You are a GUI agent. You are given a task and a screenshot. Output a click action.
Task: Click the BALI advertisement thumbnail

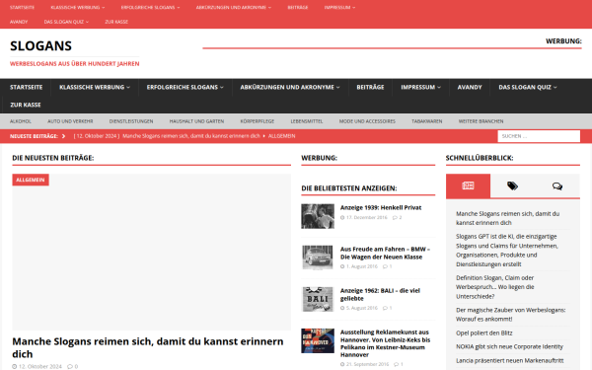pyautogui.click(x=318, y=299)
